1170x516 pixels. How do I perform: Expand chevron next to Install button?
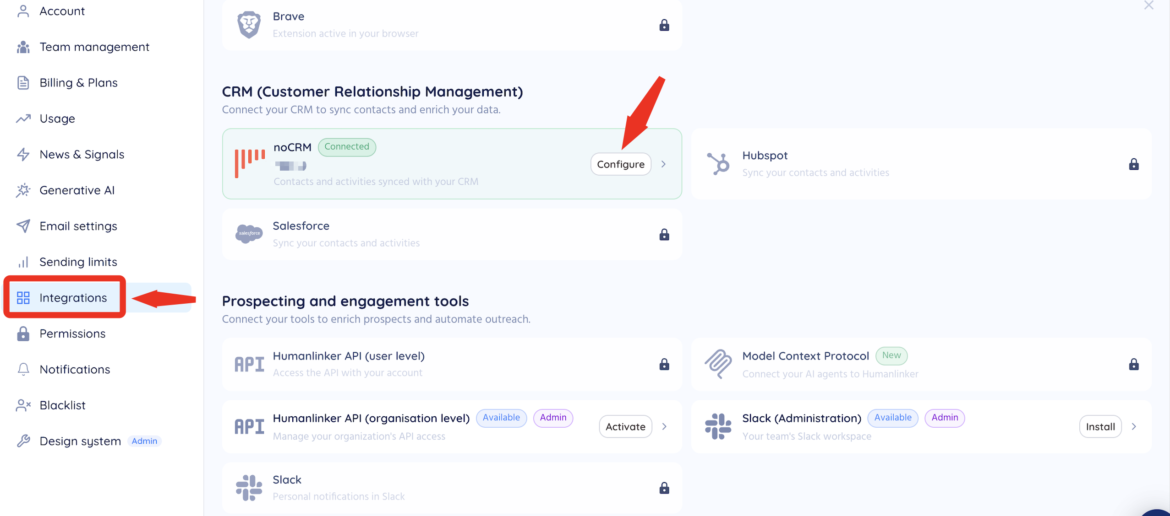coord(1134,427)
